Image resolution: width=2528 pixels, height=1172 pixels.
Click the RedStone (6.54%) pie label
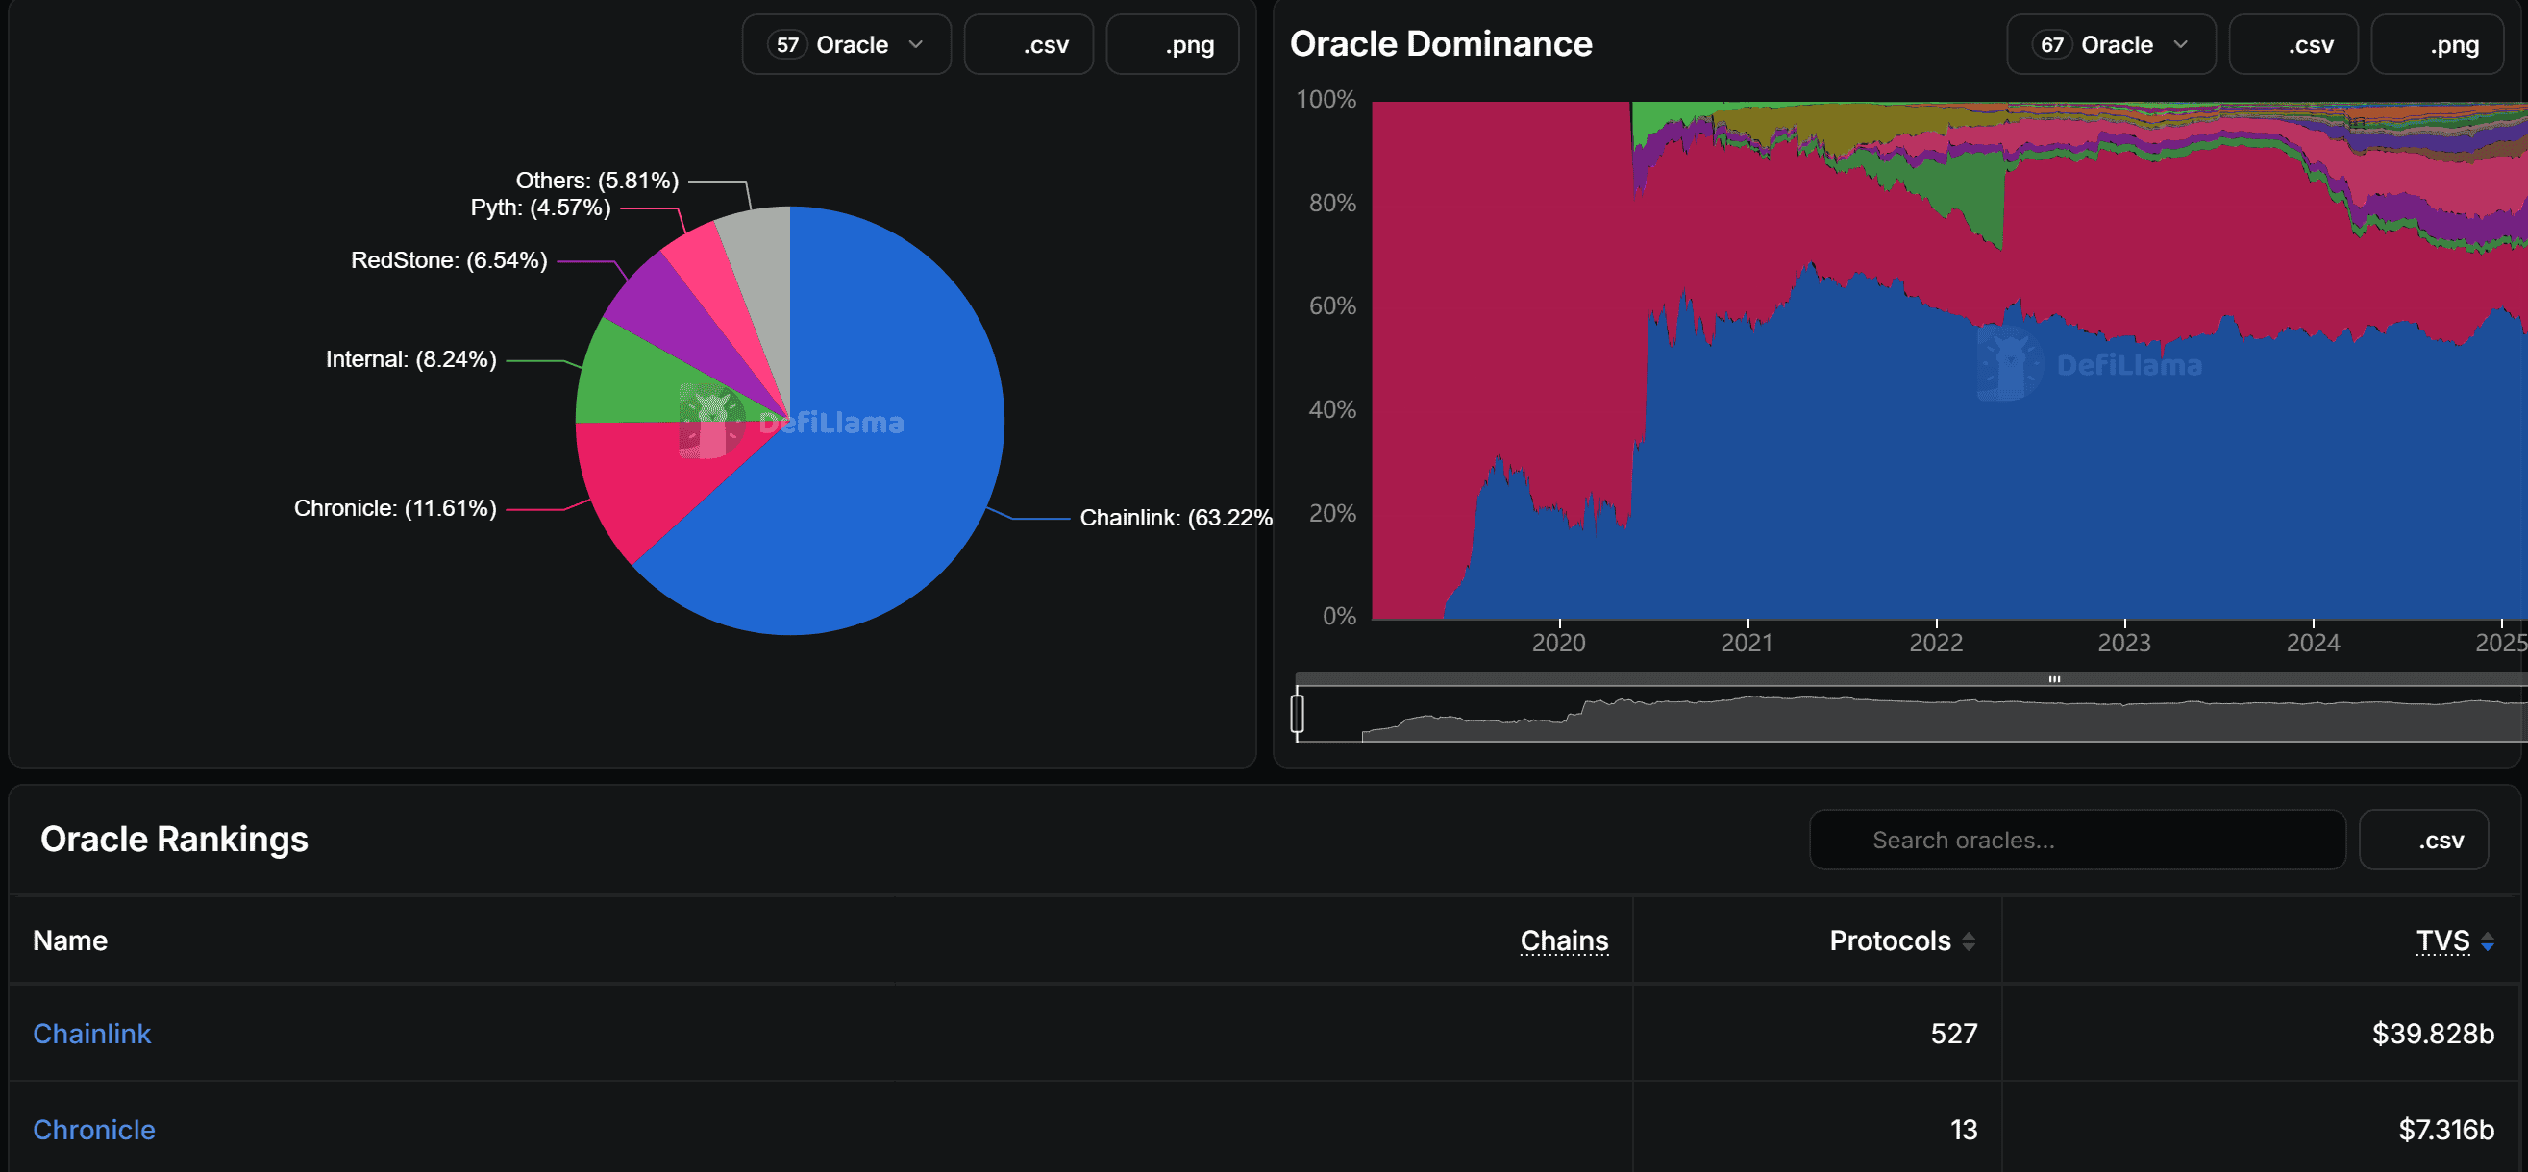[450, 260]
